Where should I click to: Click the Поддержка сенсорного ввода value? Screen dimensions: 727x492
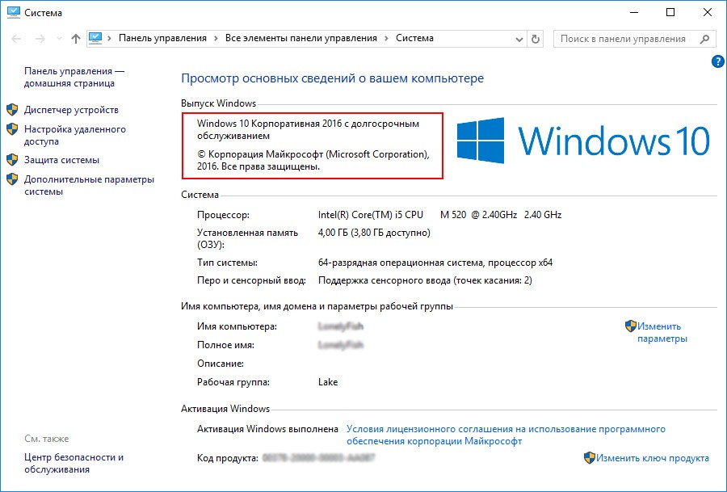[x=425, y=280]
